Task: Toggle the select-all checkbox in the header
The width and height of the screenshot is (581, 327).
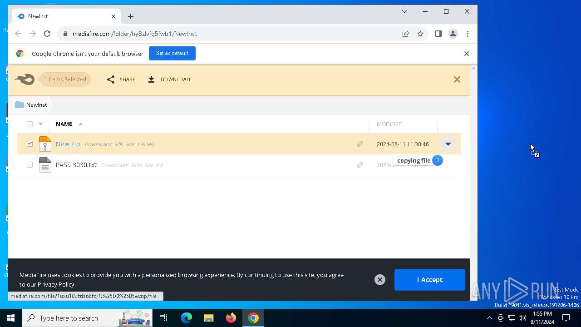Action: pos(30,124)
